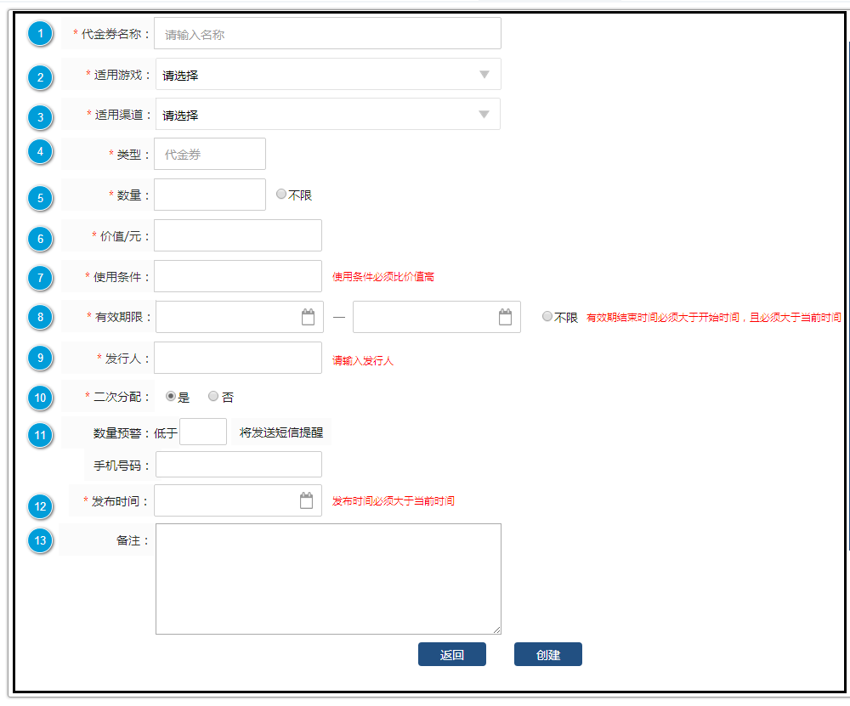The width and height of the screenshot is (850, 706).
Task: Click the 返回 button to go back
Action: tap(452, 653)
